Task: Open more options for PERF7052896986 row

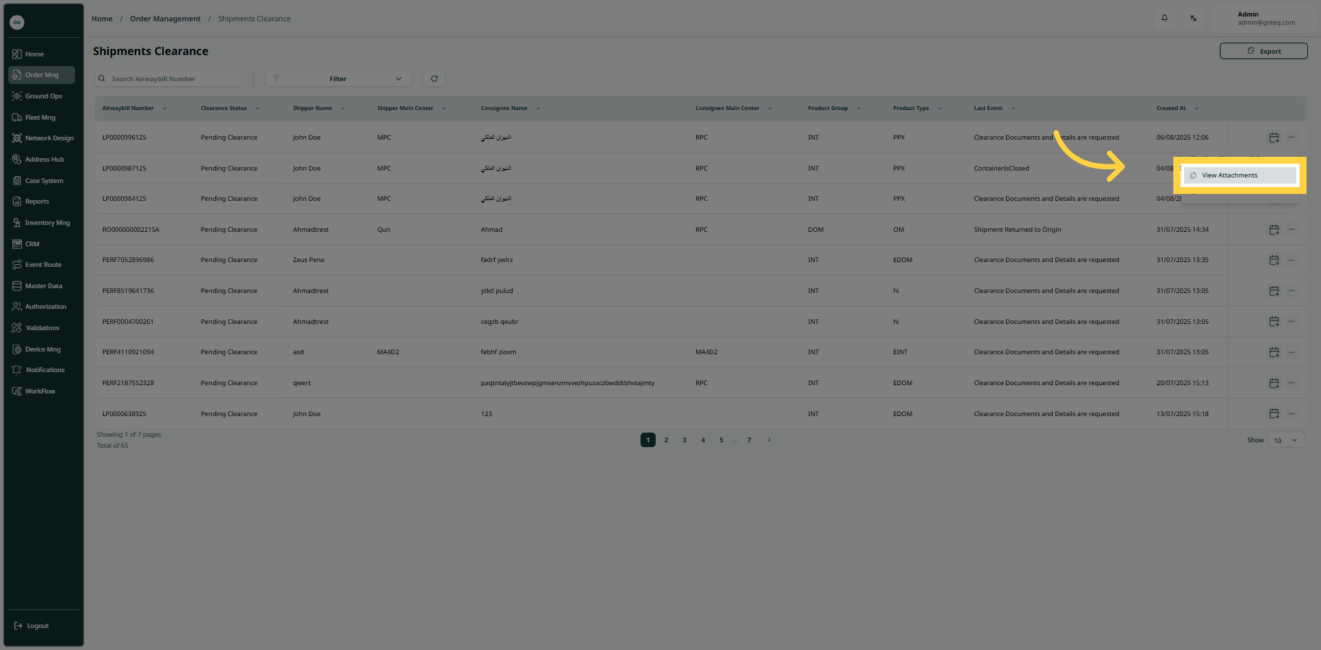Action: [1291, 260]
